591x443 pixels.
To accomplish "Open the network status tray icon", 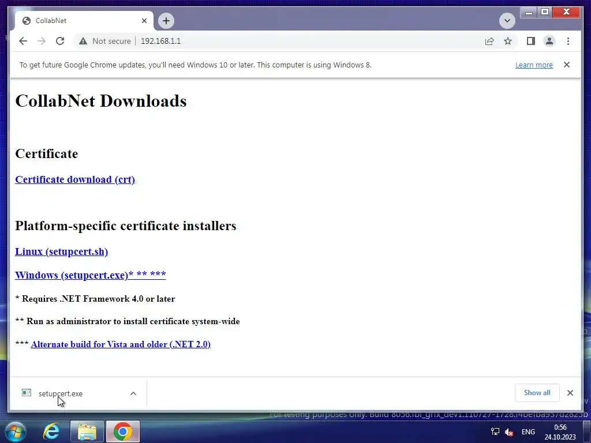I will [x=495, y=431].
